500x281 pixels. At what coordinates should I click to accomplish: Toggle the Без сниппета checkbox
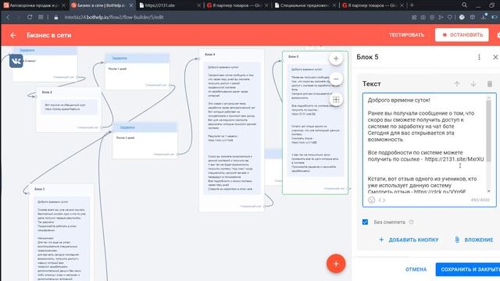click(365, 222)
